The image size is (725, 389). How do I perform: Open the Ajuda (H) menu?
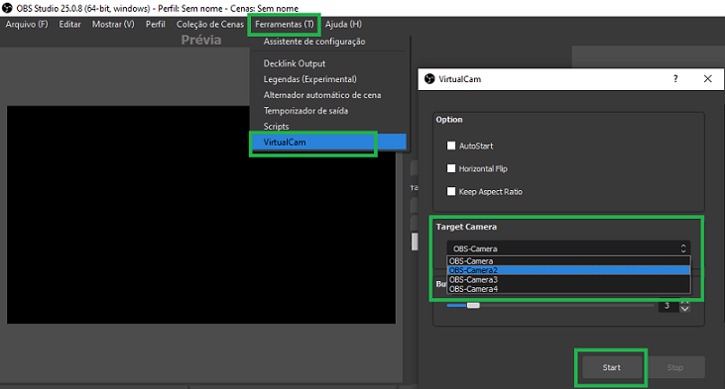[x=343, y=25]
